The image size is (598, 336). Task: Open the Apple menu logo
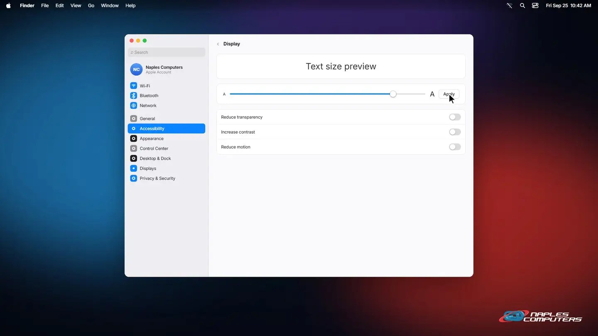8,5
